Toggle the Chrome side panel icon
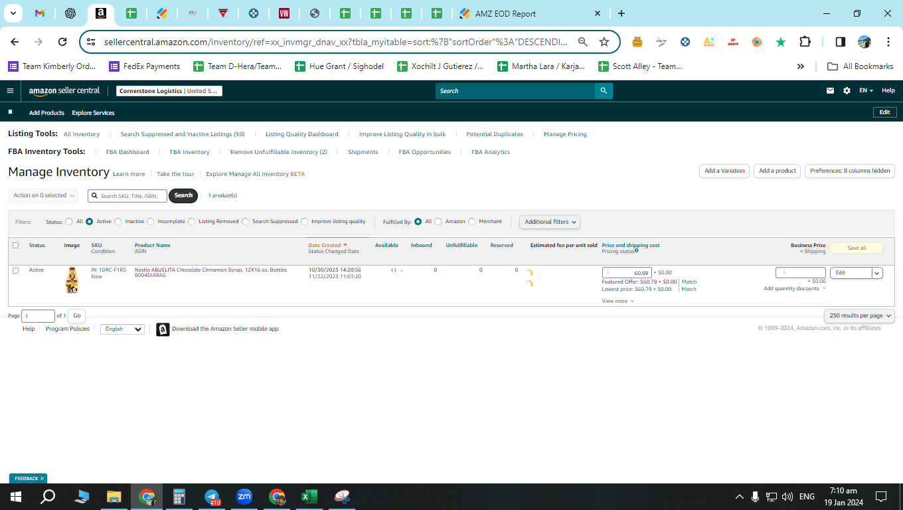The image size is (903, 510). tap(840, 42)
